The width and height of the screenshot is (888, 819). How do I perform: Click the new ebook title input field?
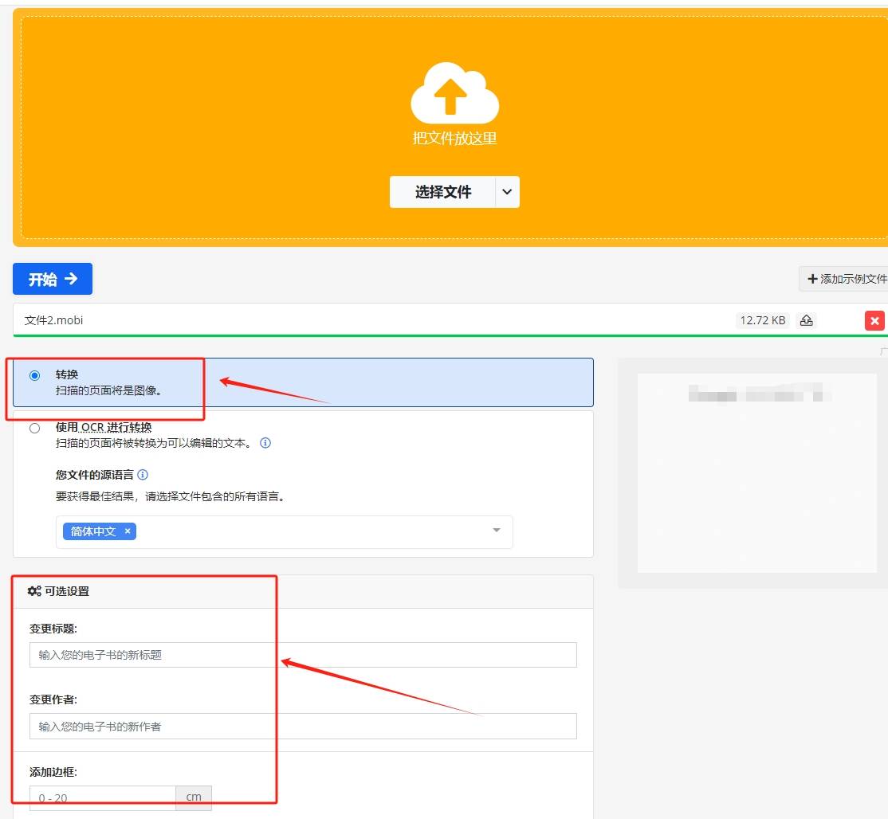(303, 654)
